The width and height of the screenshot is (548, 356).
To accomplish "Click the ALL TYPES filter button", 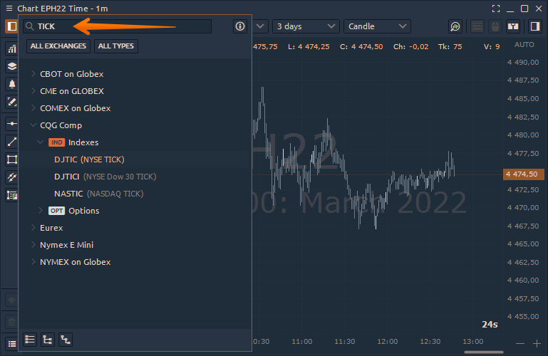I will click(x=115, y=46).
